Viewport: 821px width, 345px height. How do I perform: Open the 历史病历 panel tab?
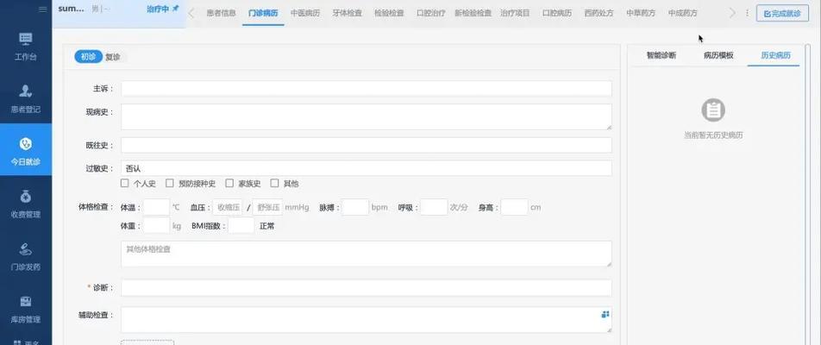click(775, 55)
